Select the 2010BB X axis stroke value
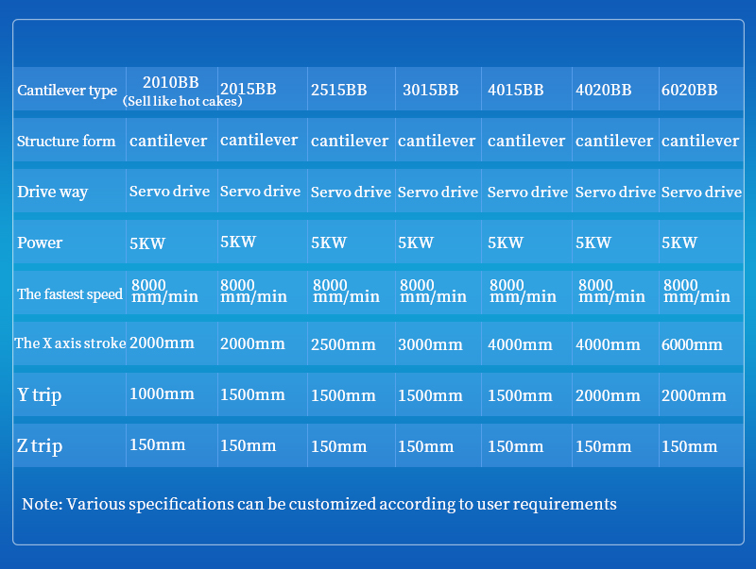The image size is (756, 569). coord(162,343)
